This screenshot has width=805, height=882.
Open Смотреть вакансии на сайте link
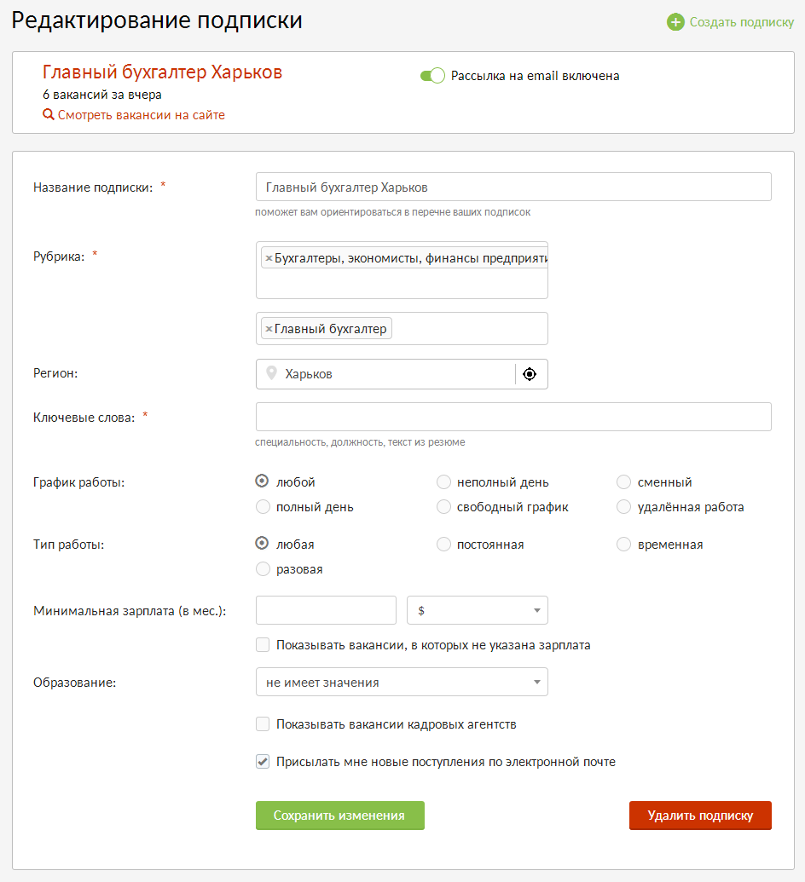click(141, 115)
